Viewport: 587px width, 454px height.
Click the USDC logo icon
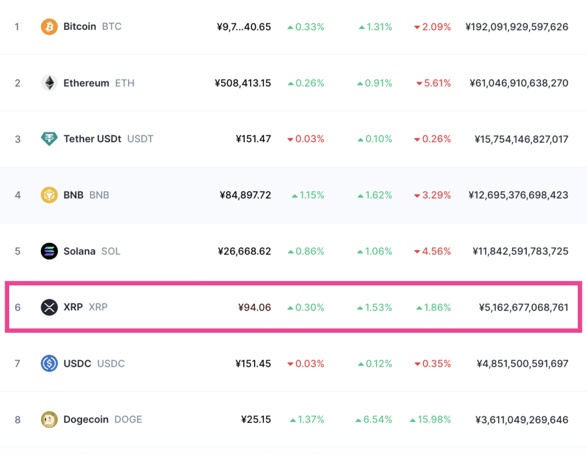(x=49, y=363)
